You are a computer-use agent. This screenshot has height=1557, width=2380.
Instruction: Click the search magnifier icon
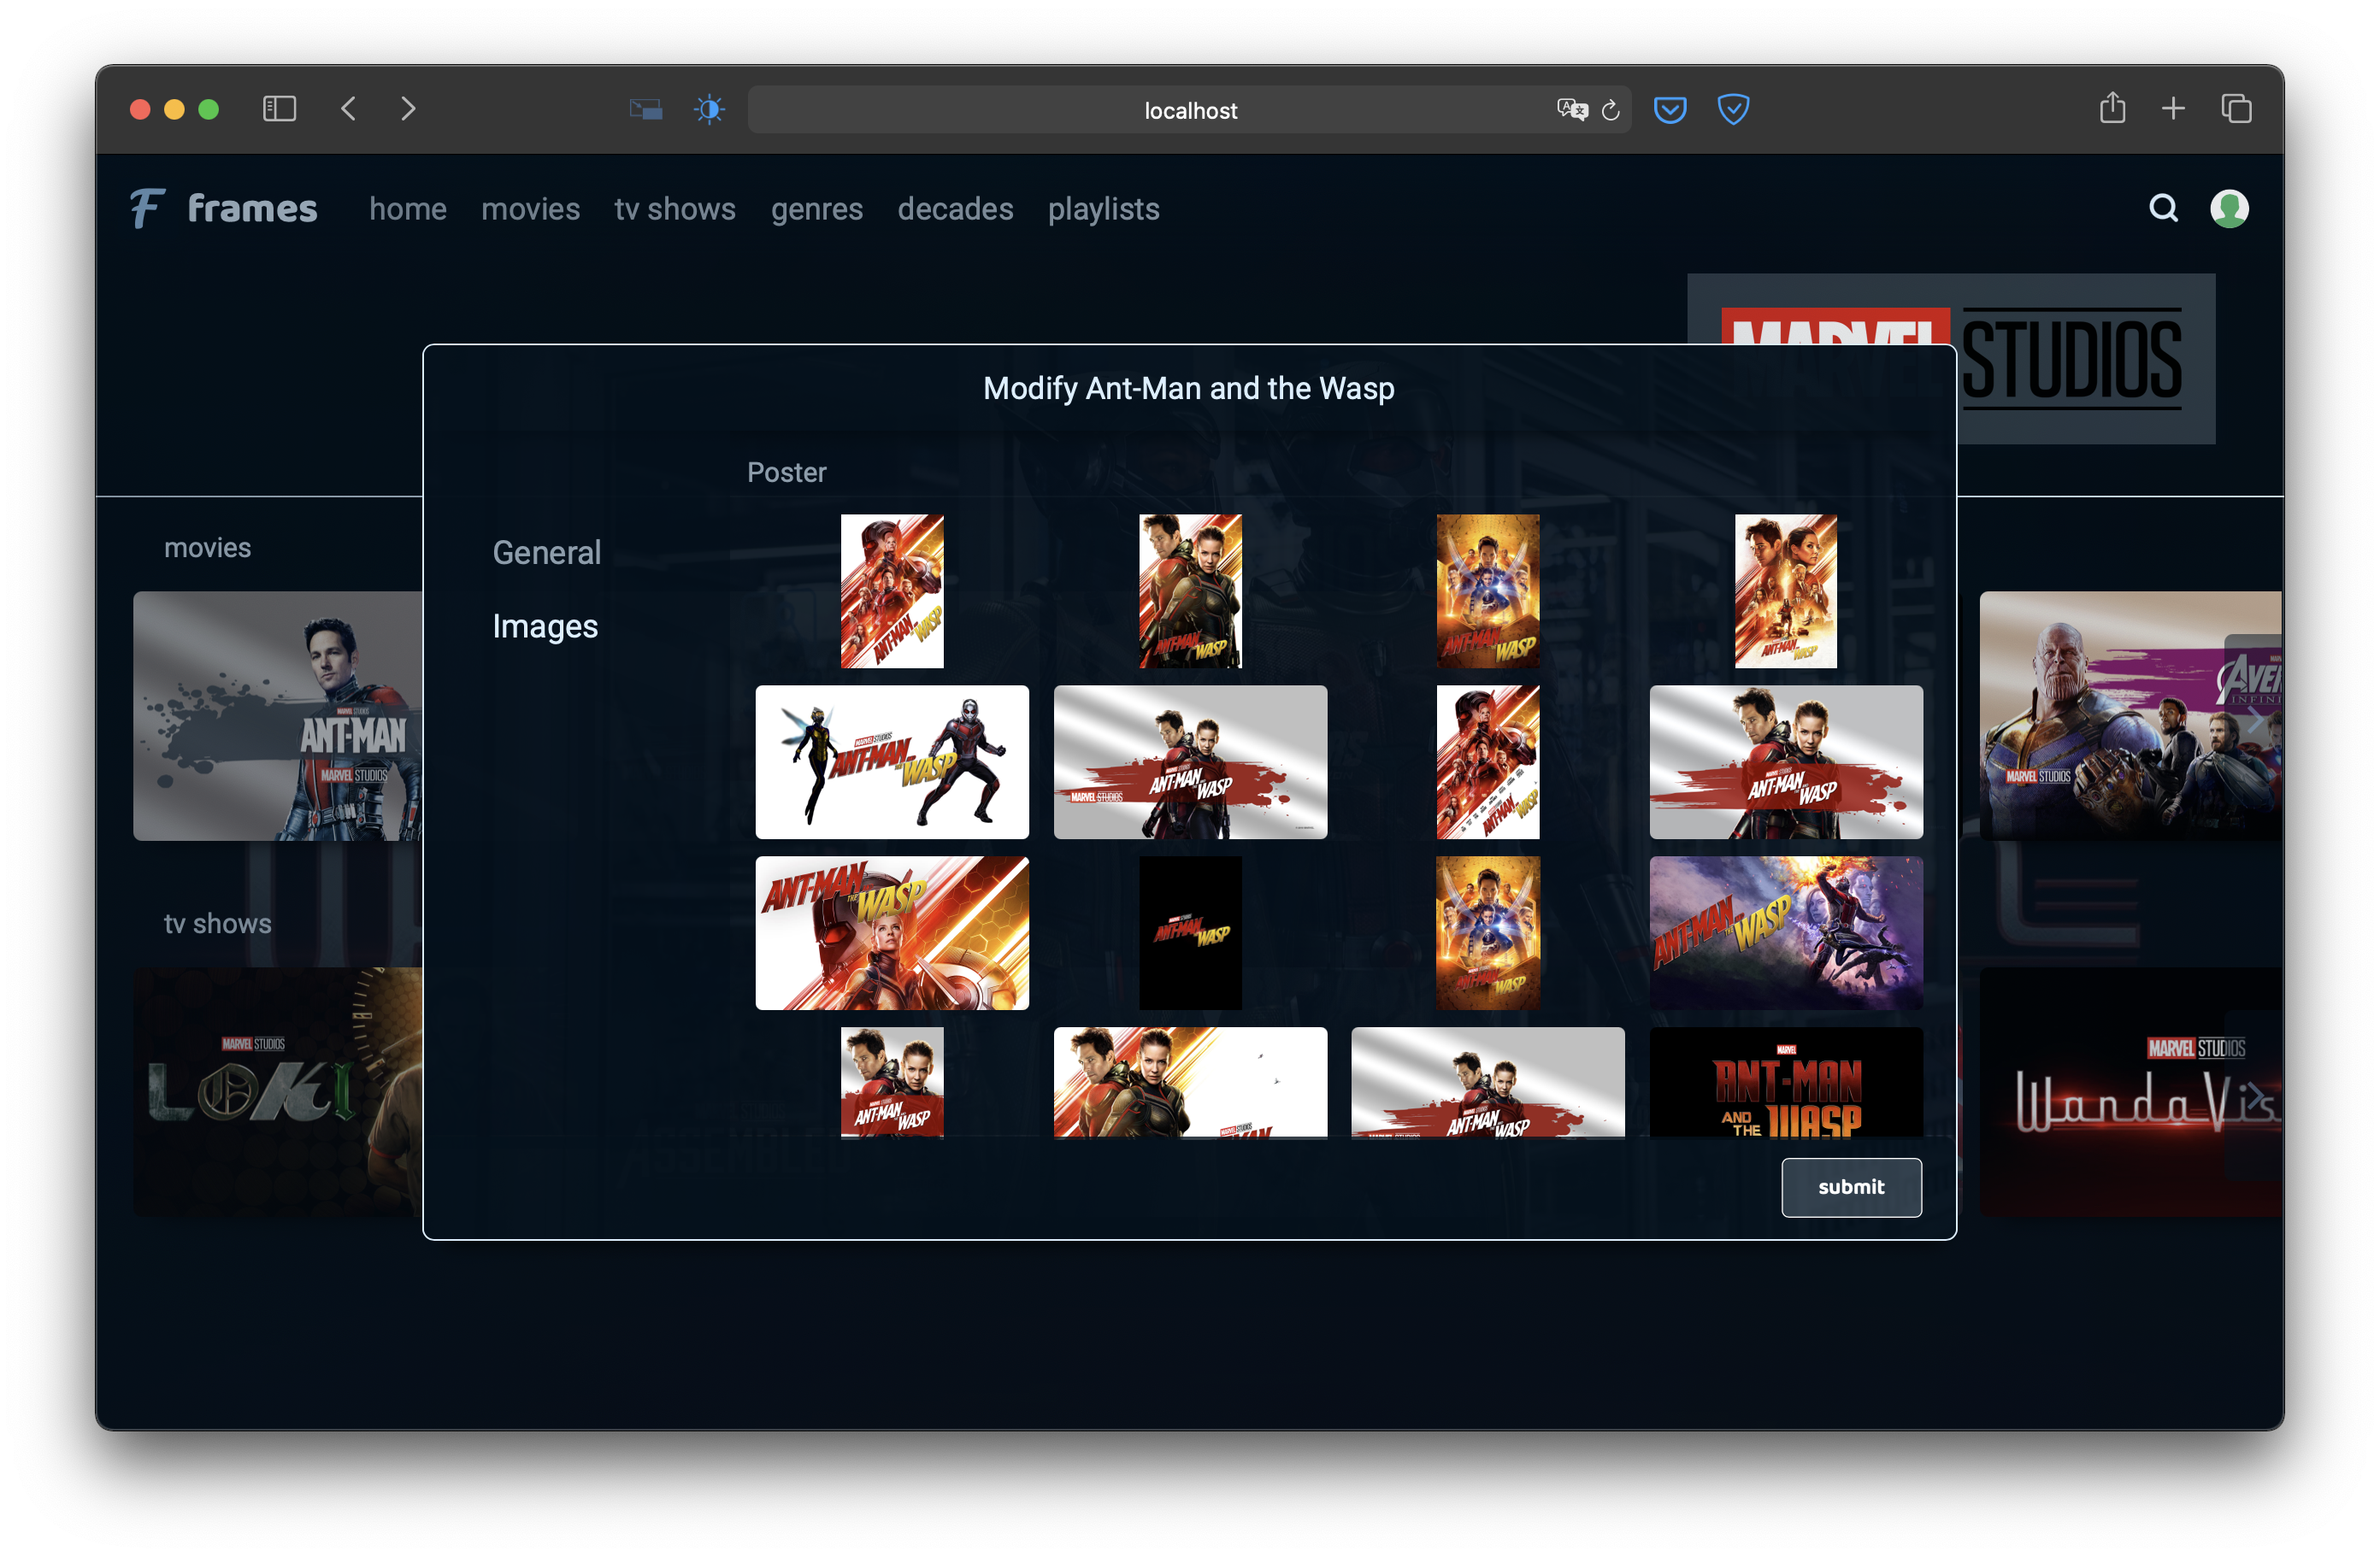(2163, 208)
